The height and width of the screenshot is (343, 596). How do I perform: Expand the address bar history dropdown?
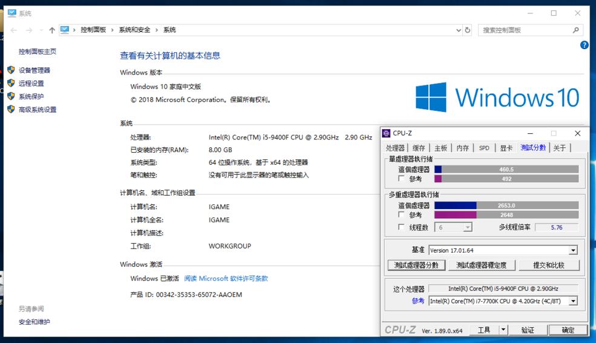tap(459, 30)
